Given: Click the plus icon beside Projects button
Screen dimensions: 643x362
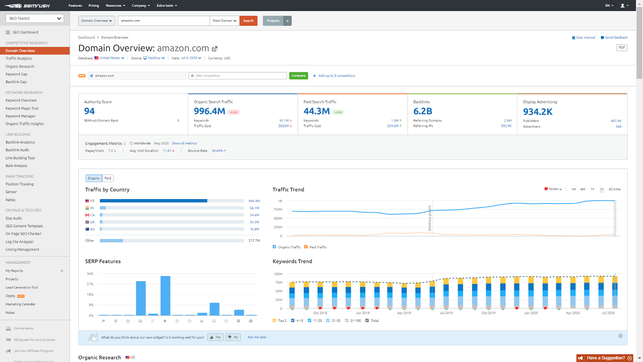Looking at the screenshot, I should [x=287, y=21].
